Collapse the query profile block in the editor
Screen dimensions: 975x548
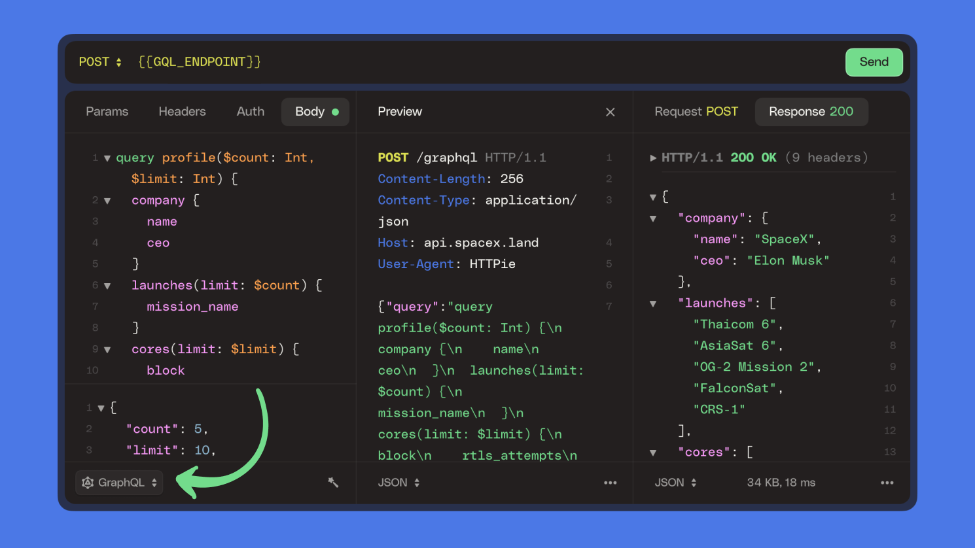(x=107, y=158)
